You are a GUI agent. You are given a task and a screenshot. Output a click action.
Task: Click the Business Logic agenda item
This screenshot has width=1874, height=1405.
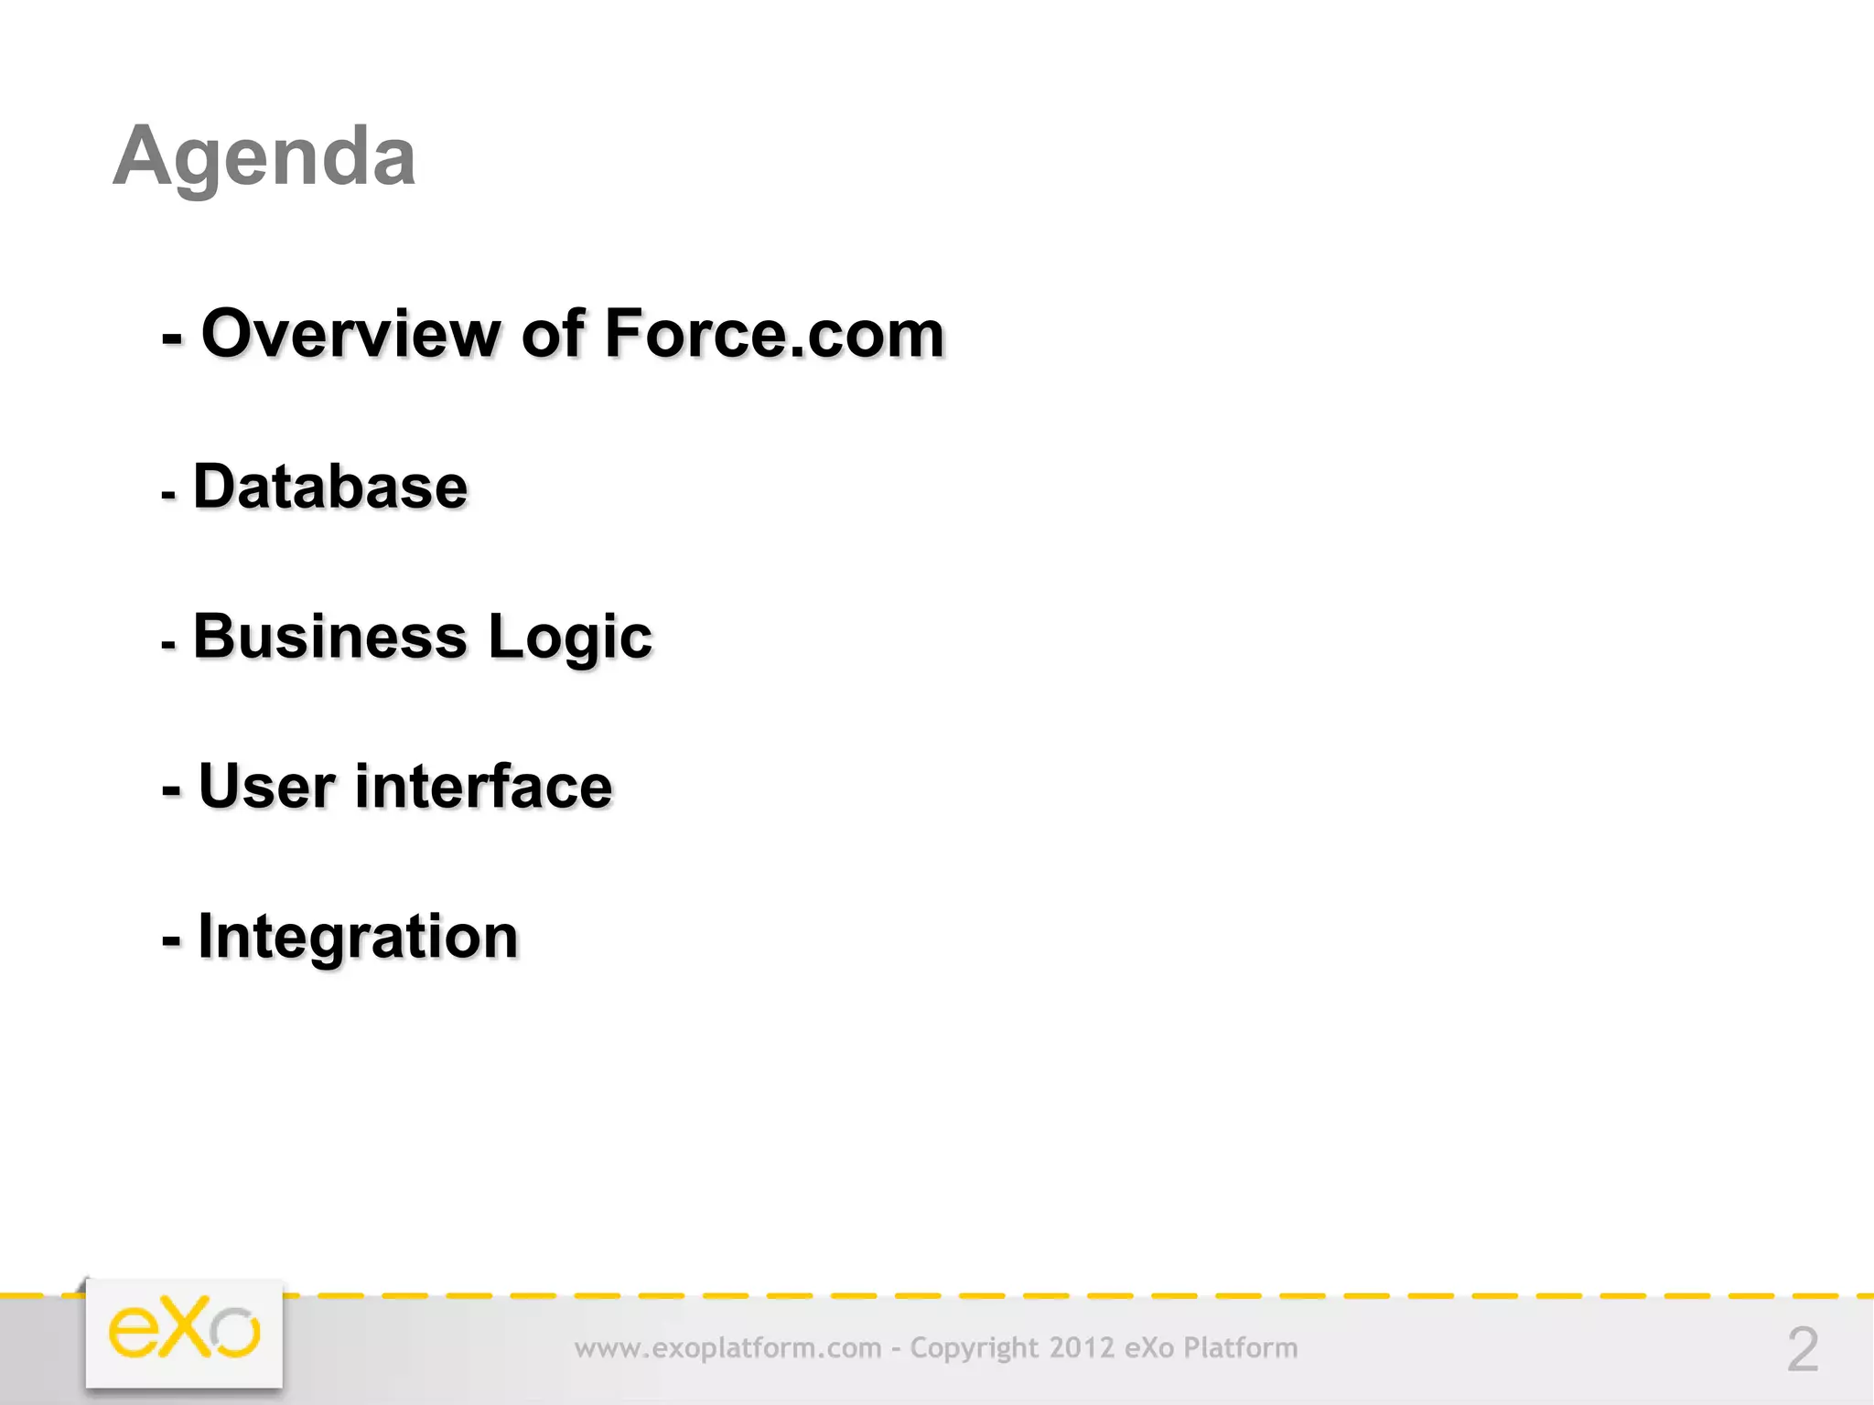406,638
